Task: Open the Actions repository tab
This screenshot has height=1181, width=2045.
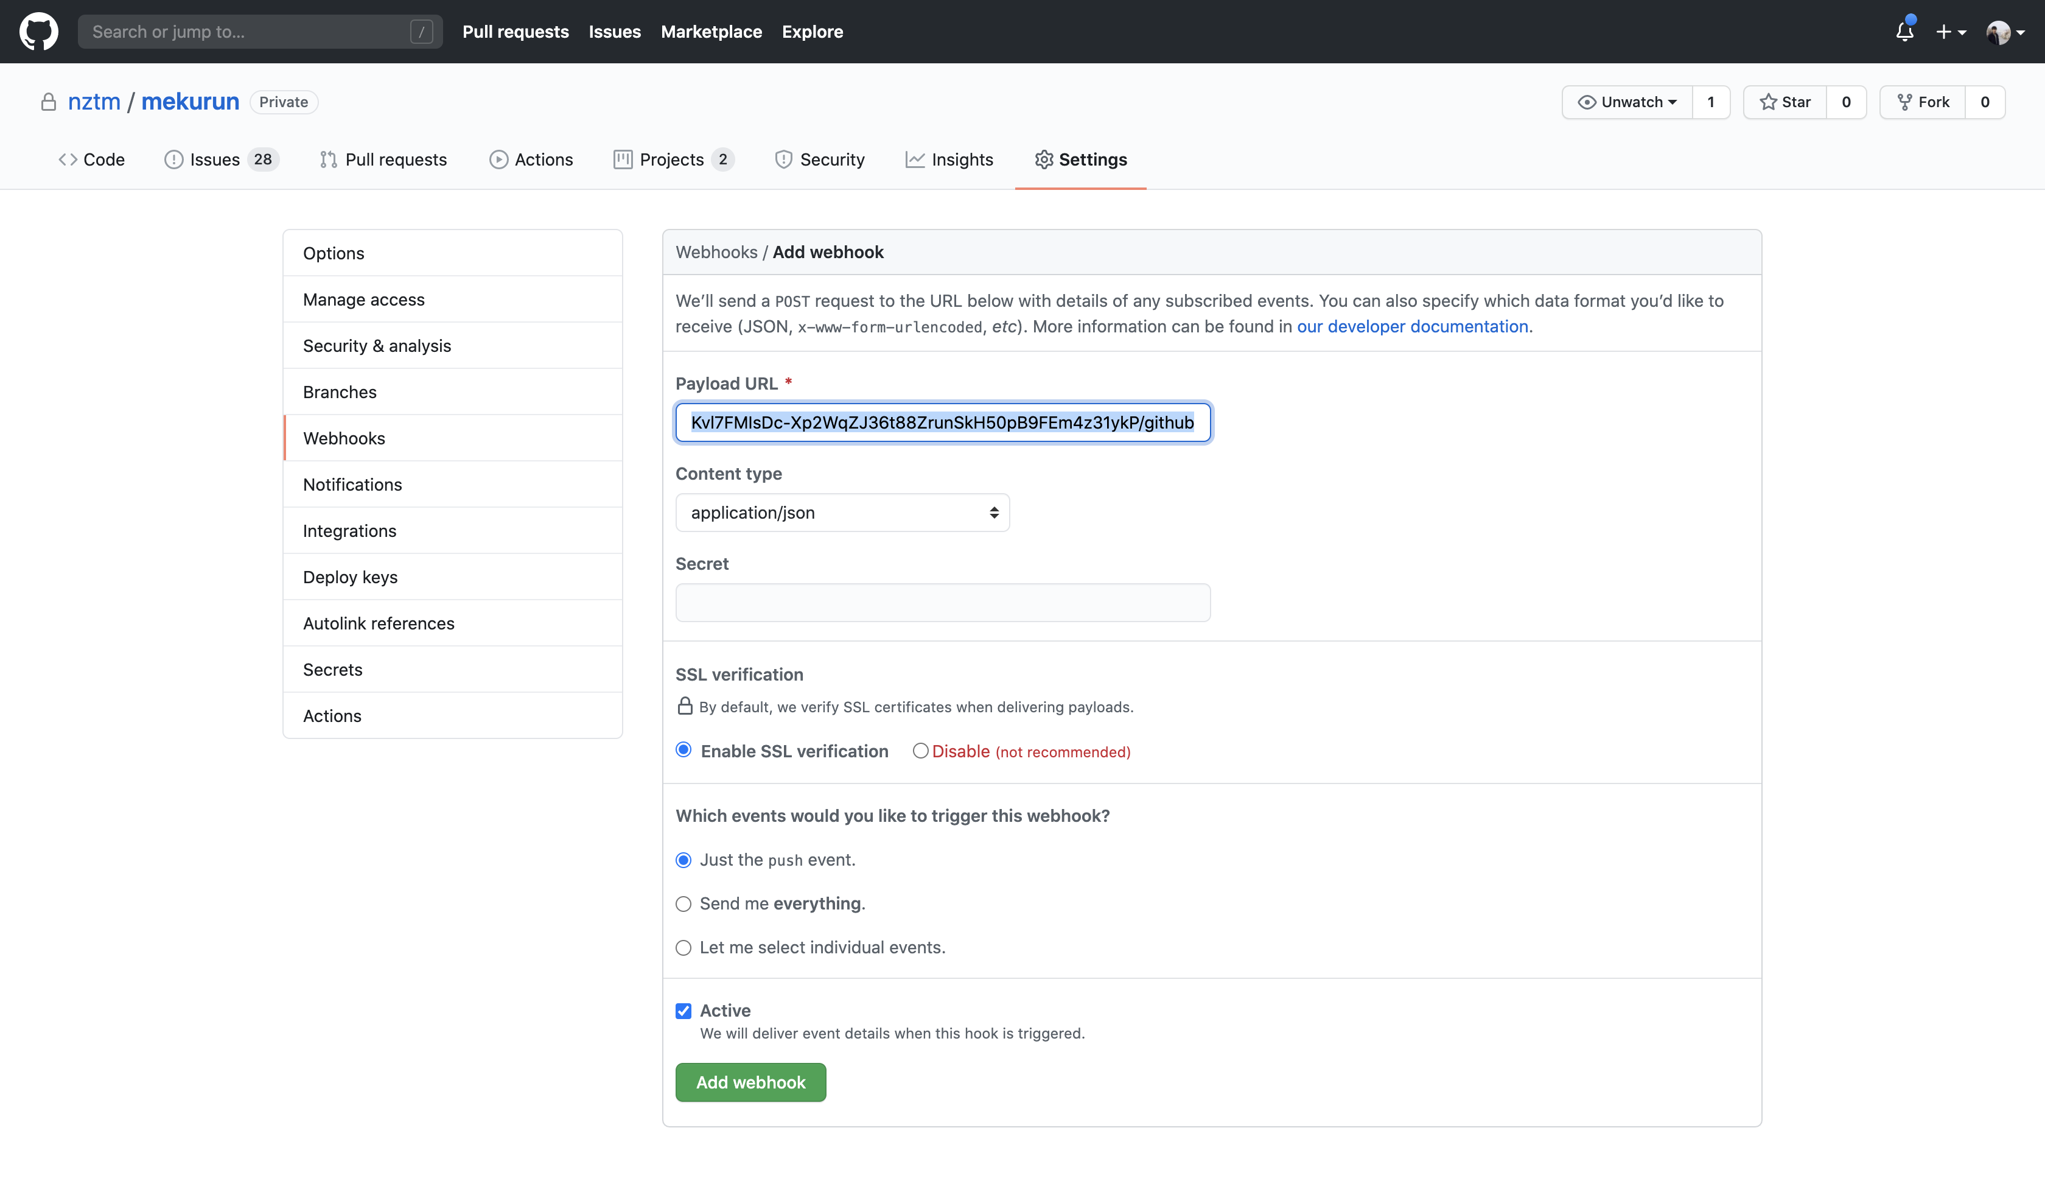Action: 531,159
